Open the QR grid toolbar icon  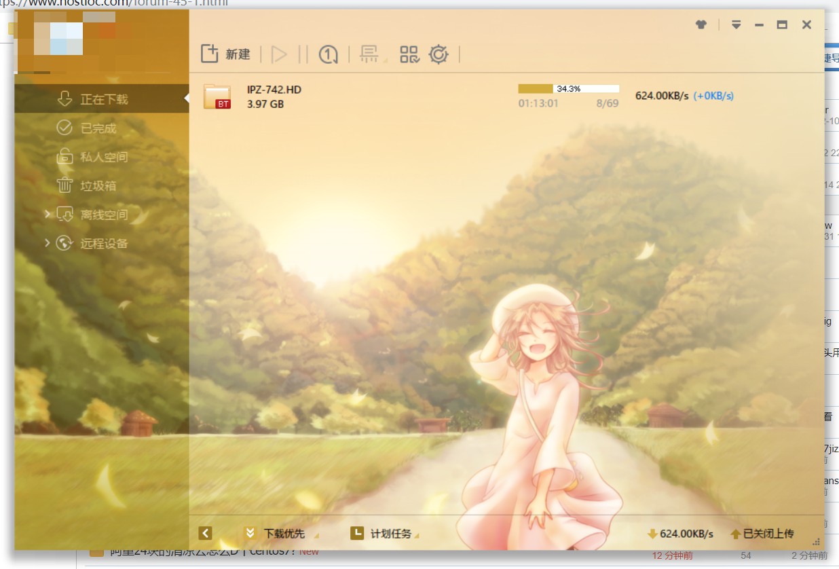click(409, 54)
